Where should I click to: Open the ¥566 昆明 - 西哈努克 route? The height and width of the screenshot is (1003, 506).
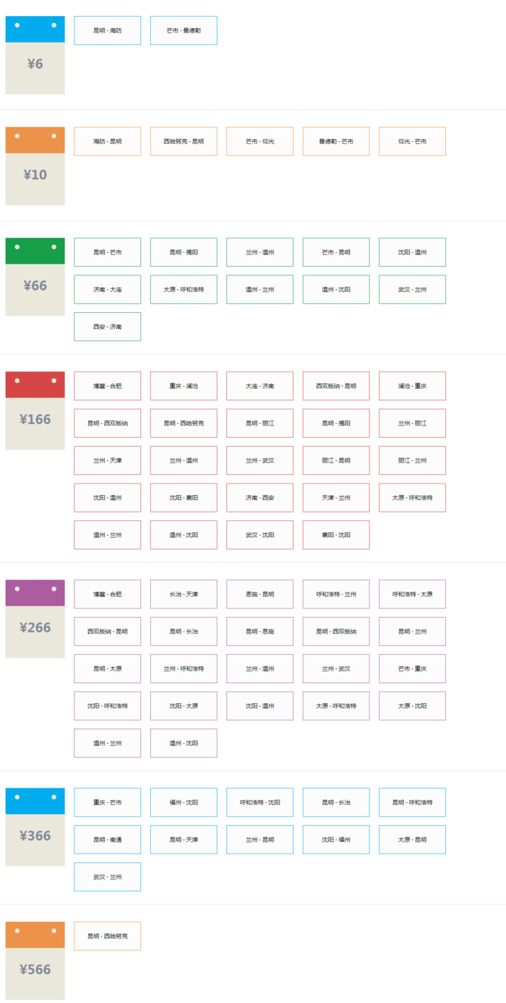(x=108, y=936)
